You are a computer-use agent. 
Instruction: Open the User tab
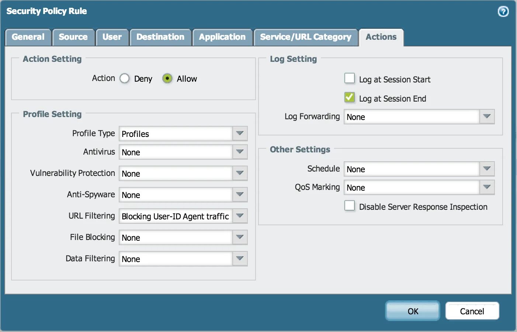click(x=112, y=37)
